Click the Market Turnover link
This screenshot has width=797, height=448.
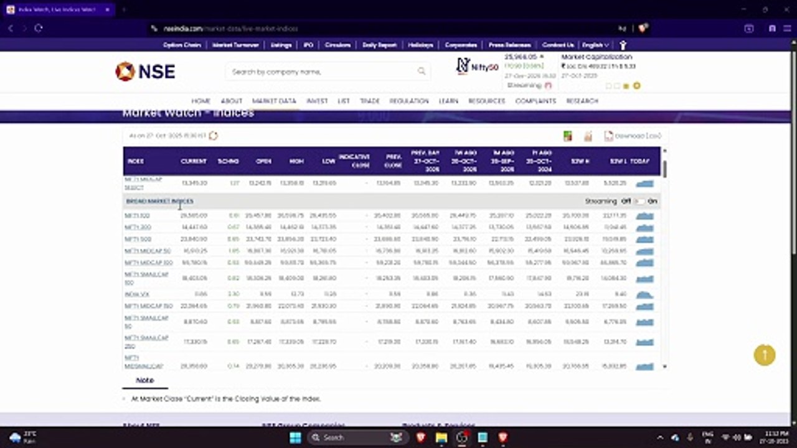(235, 45)
